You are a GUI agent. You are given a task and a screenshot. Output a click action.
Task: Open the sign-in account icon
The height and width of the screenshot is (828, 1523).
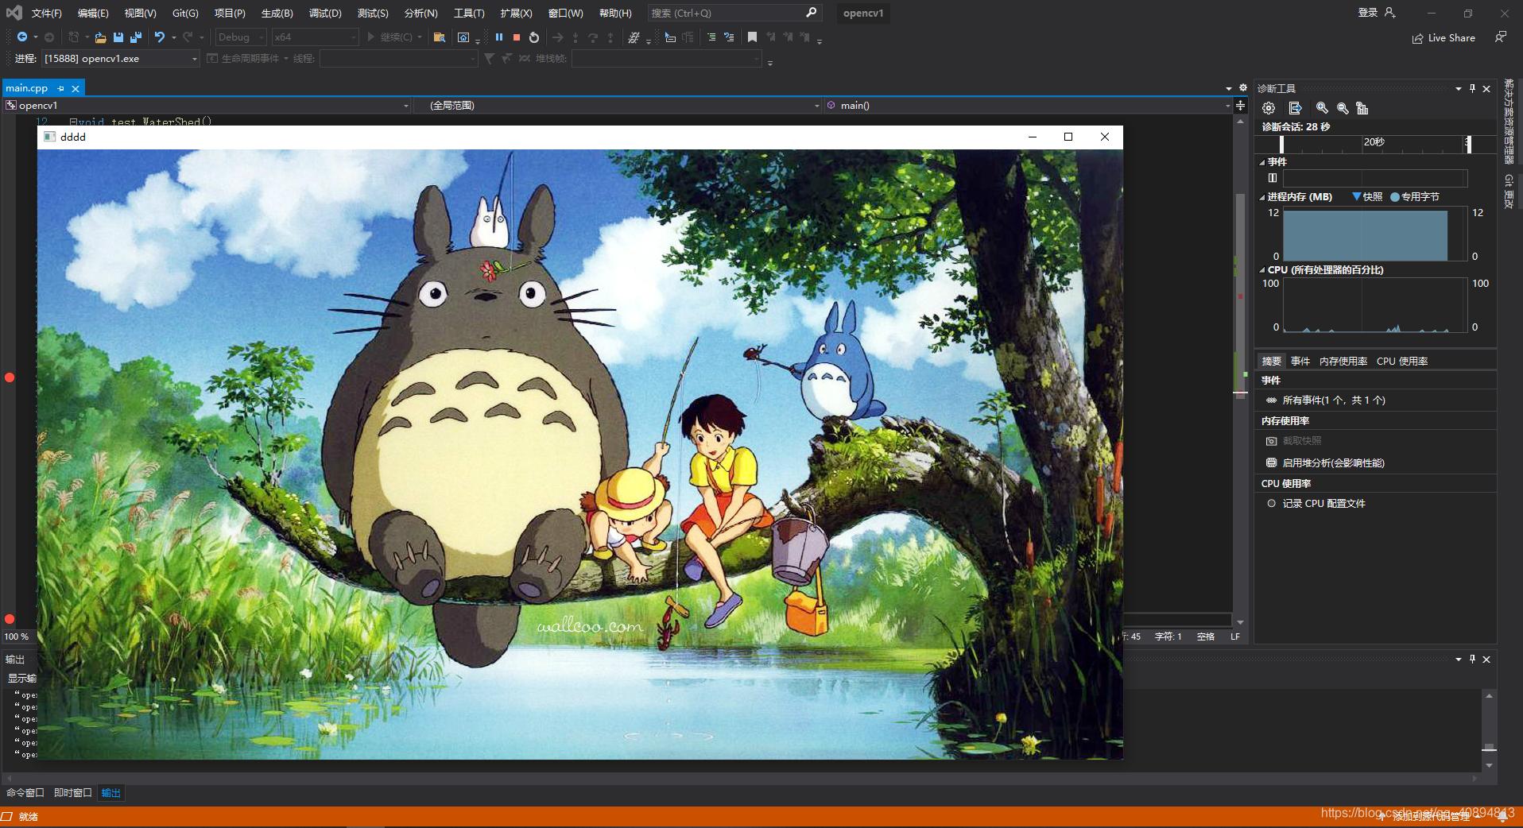pyautogui.click(x=1389, y=13)
